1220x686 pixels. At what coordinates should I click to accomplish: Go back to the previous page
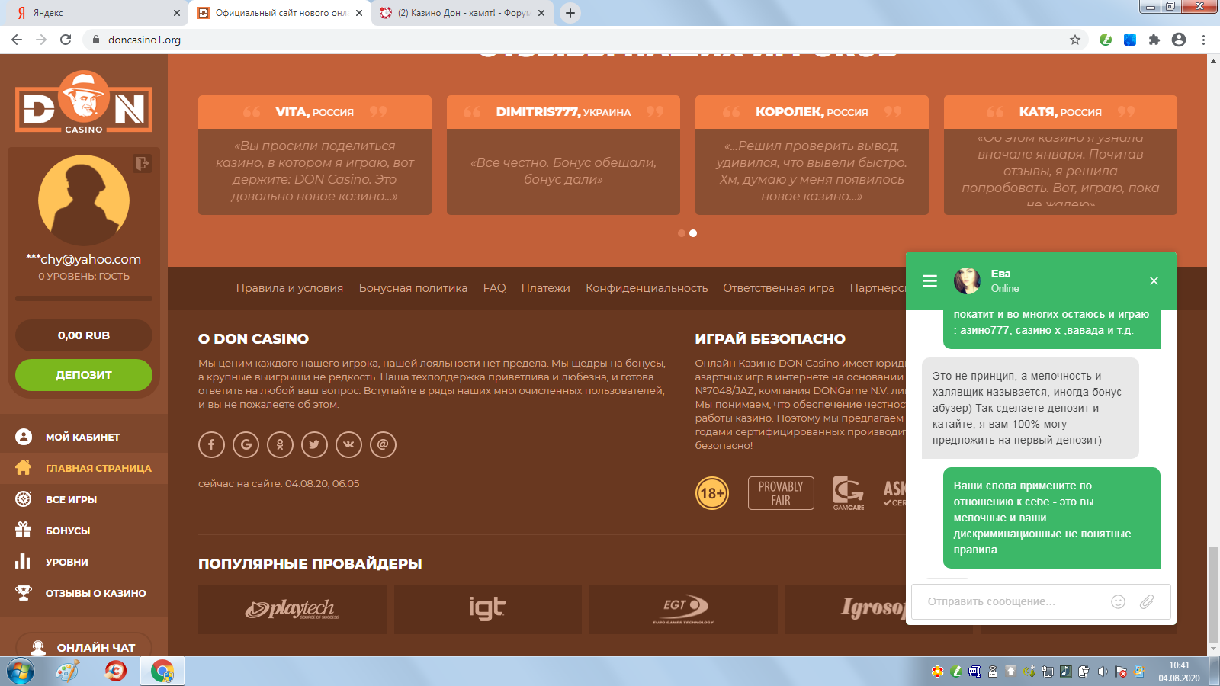tap(17, 40)
